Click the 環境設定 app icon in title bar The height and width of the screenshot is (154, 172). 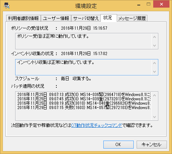point(7,5)
